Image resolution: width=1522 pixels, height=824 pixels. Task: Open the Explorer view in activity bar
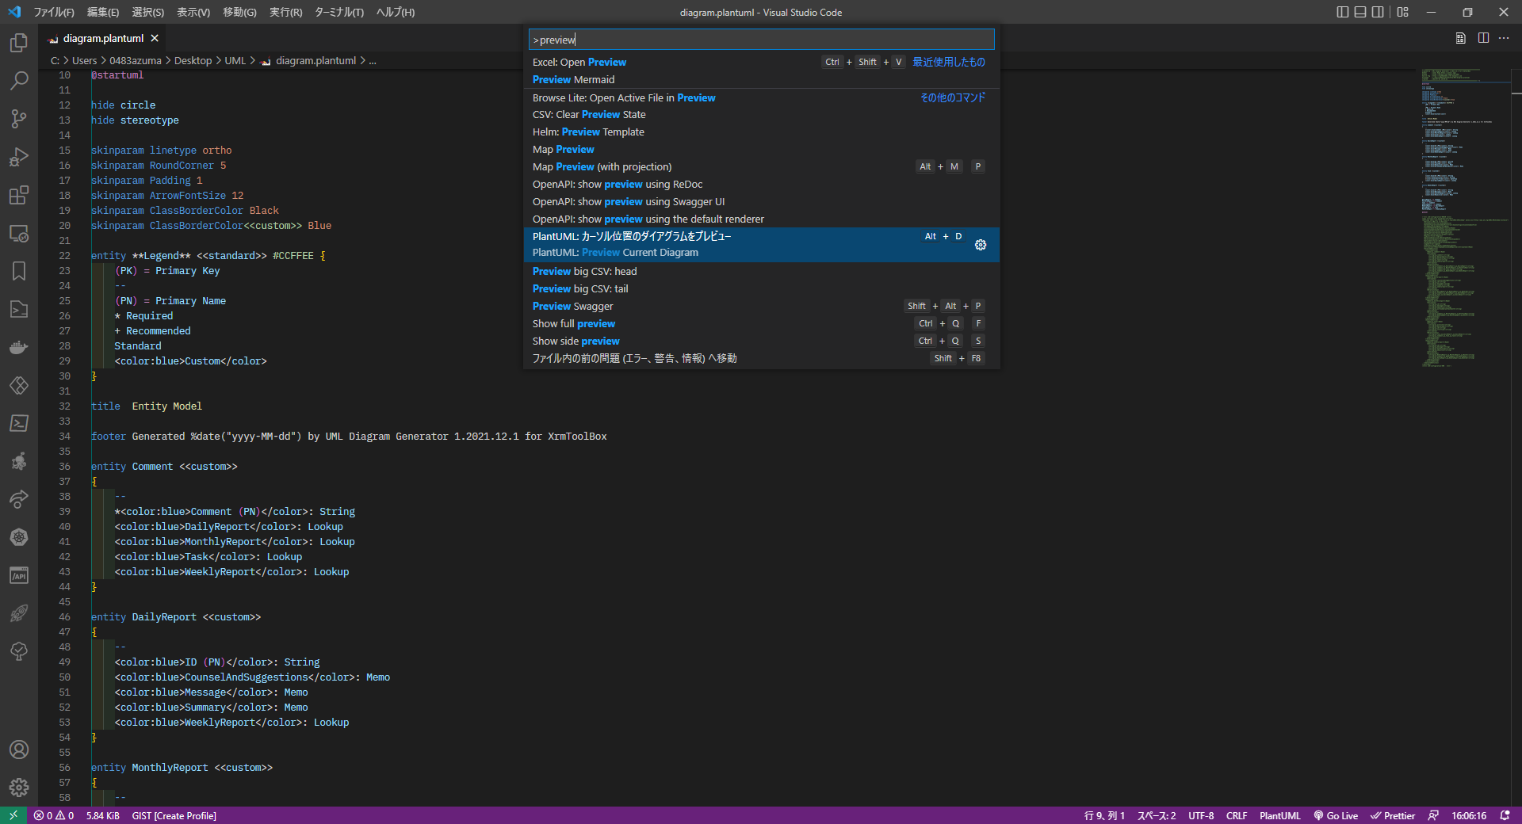coord(19,43)
